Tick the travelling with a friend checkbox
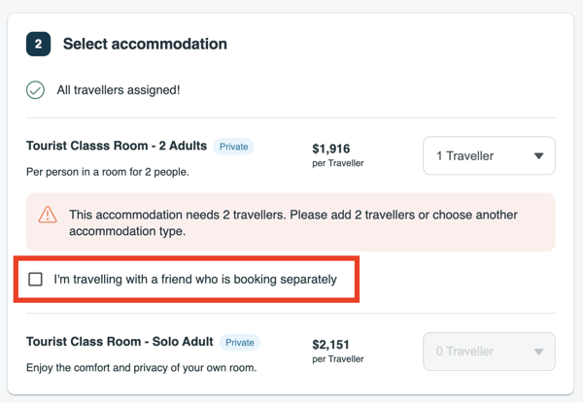The width and height of the screenshot is (583, 403). click(x=35, y=279)
